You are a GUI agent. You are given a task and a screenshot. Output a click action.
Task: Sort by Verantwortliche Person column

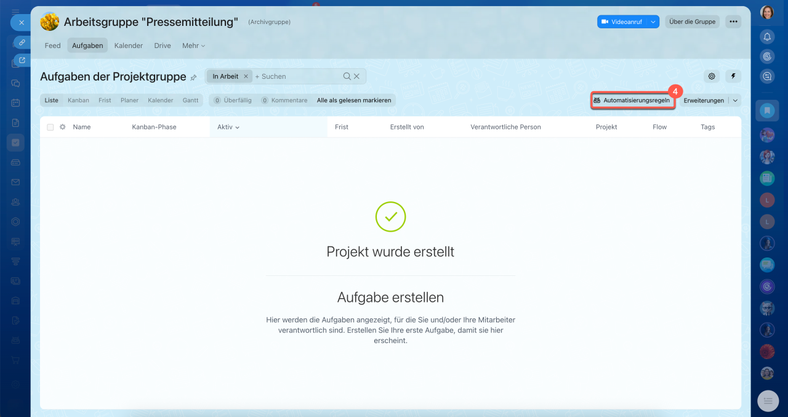(x=505, y=127)
